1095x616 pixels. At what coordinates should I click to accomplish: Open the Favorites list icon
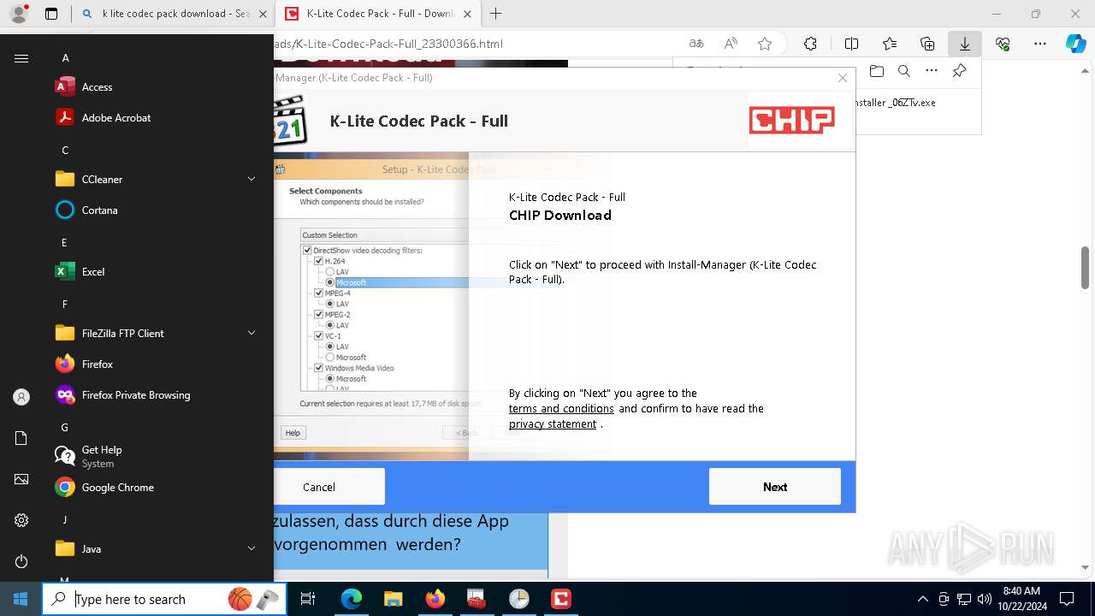[x=890, y=44]
